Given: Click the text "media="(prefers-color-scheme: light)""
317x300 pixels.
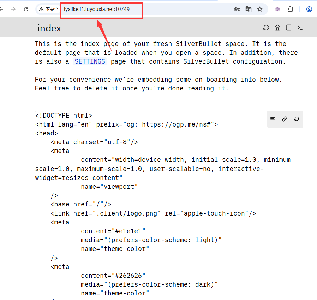Looking at the screenshot, I should (x=151, y=240).
